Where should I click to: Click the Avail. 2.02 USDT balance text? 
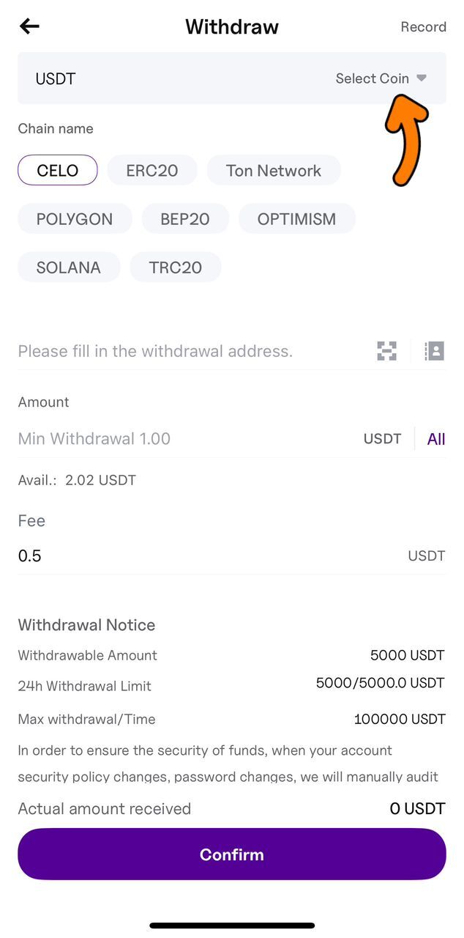[x=76, y=480]
